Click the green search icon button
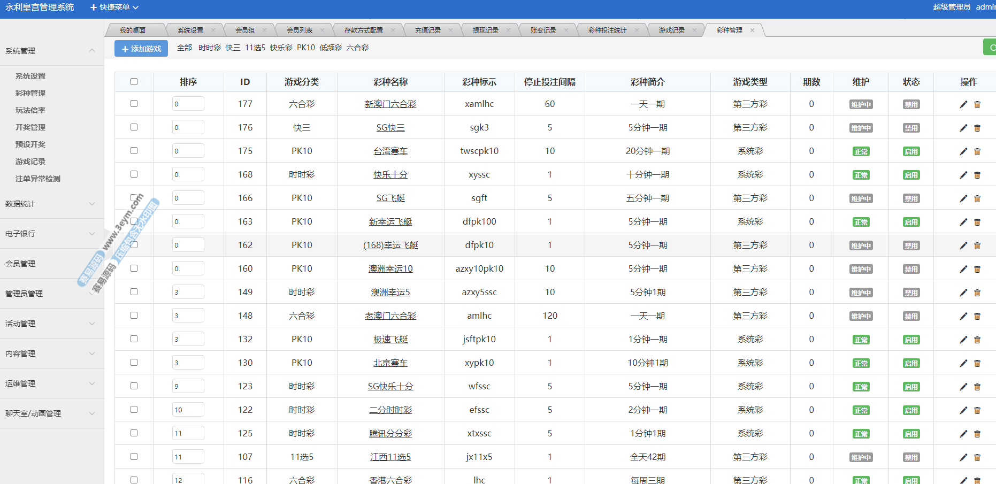This screenshot has height=484, width=996. [991, 48]
